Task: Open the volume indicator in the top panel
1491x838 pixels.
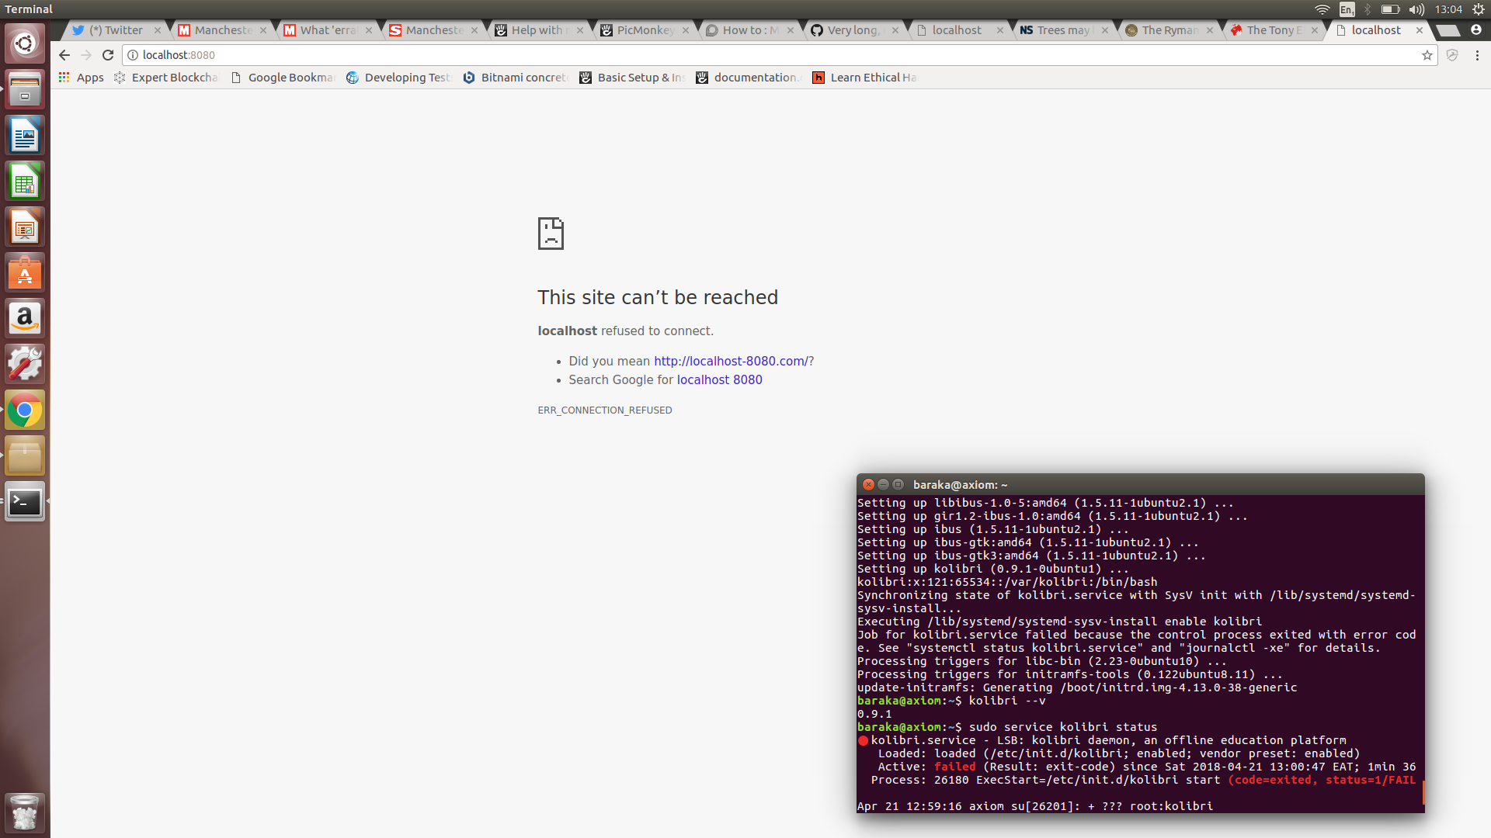Action: coord(1416,9)
